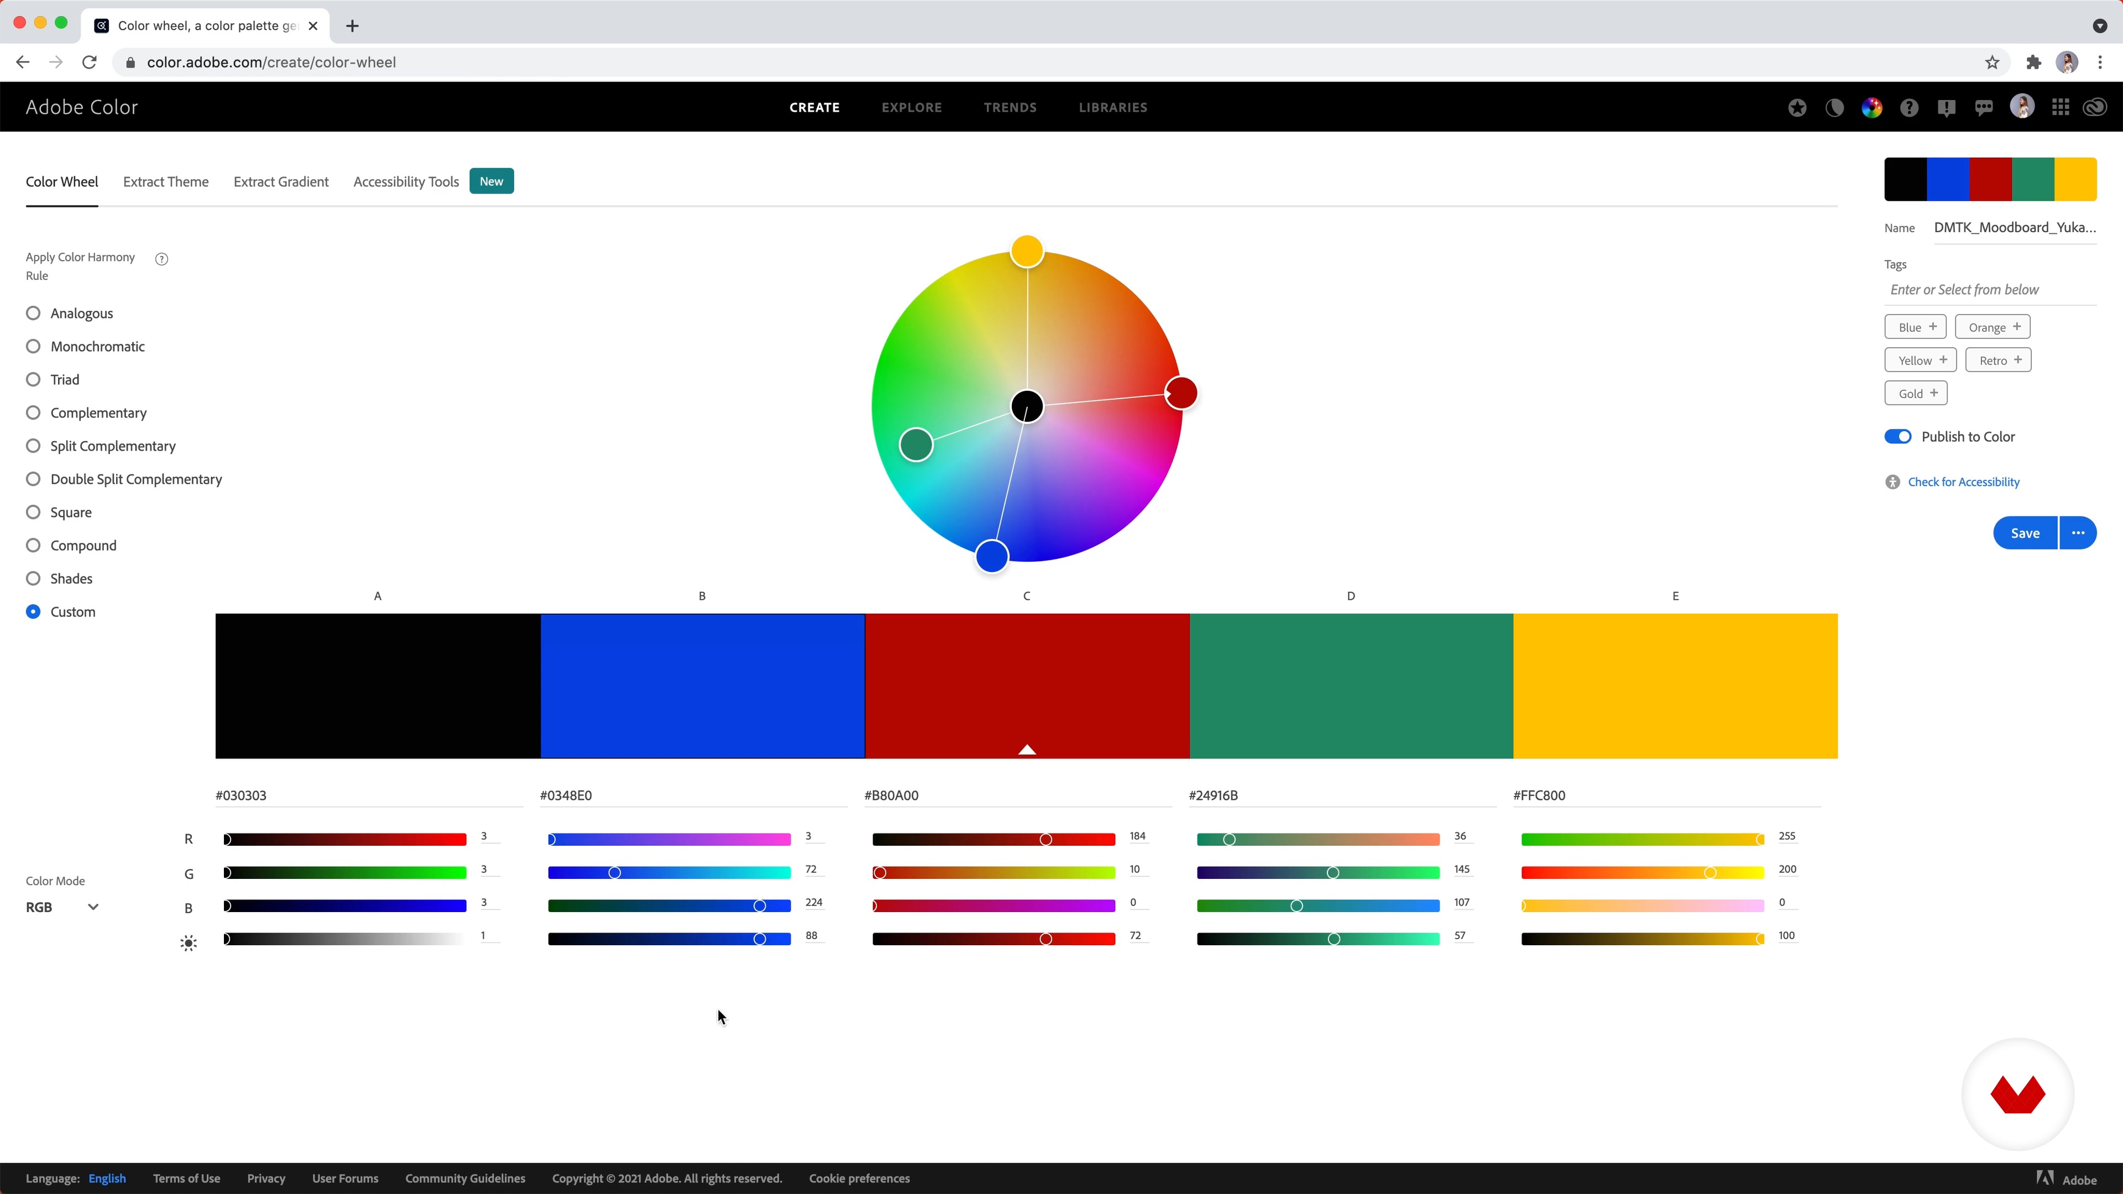Open the more options beside Save
Viewport: 2123px width, 1194px height.
click(x=2078, y=533)
